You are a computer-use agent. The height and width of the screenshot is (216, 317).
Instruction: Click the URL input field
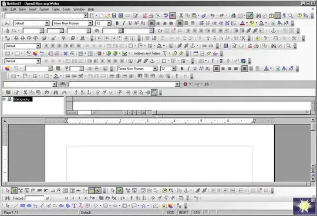pyautogui.click(x=122, y=85)
